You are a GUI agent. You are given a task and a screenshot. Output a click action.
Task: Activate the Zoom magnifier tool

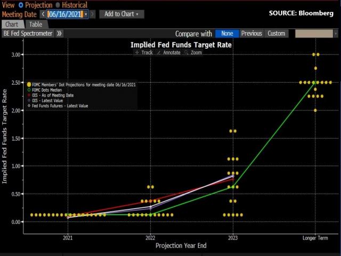[193, 53]
